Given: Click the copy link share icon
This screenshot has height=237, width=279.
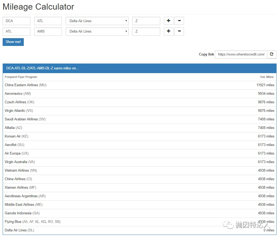Looking at the screenshot, I should 272,54.
